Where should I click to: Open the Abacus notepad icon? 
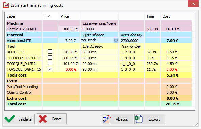point(107,119)
